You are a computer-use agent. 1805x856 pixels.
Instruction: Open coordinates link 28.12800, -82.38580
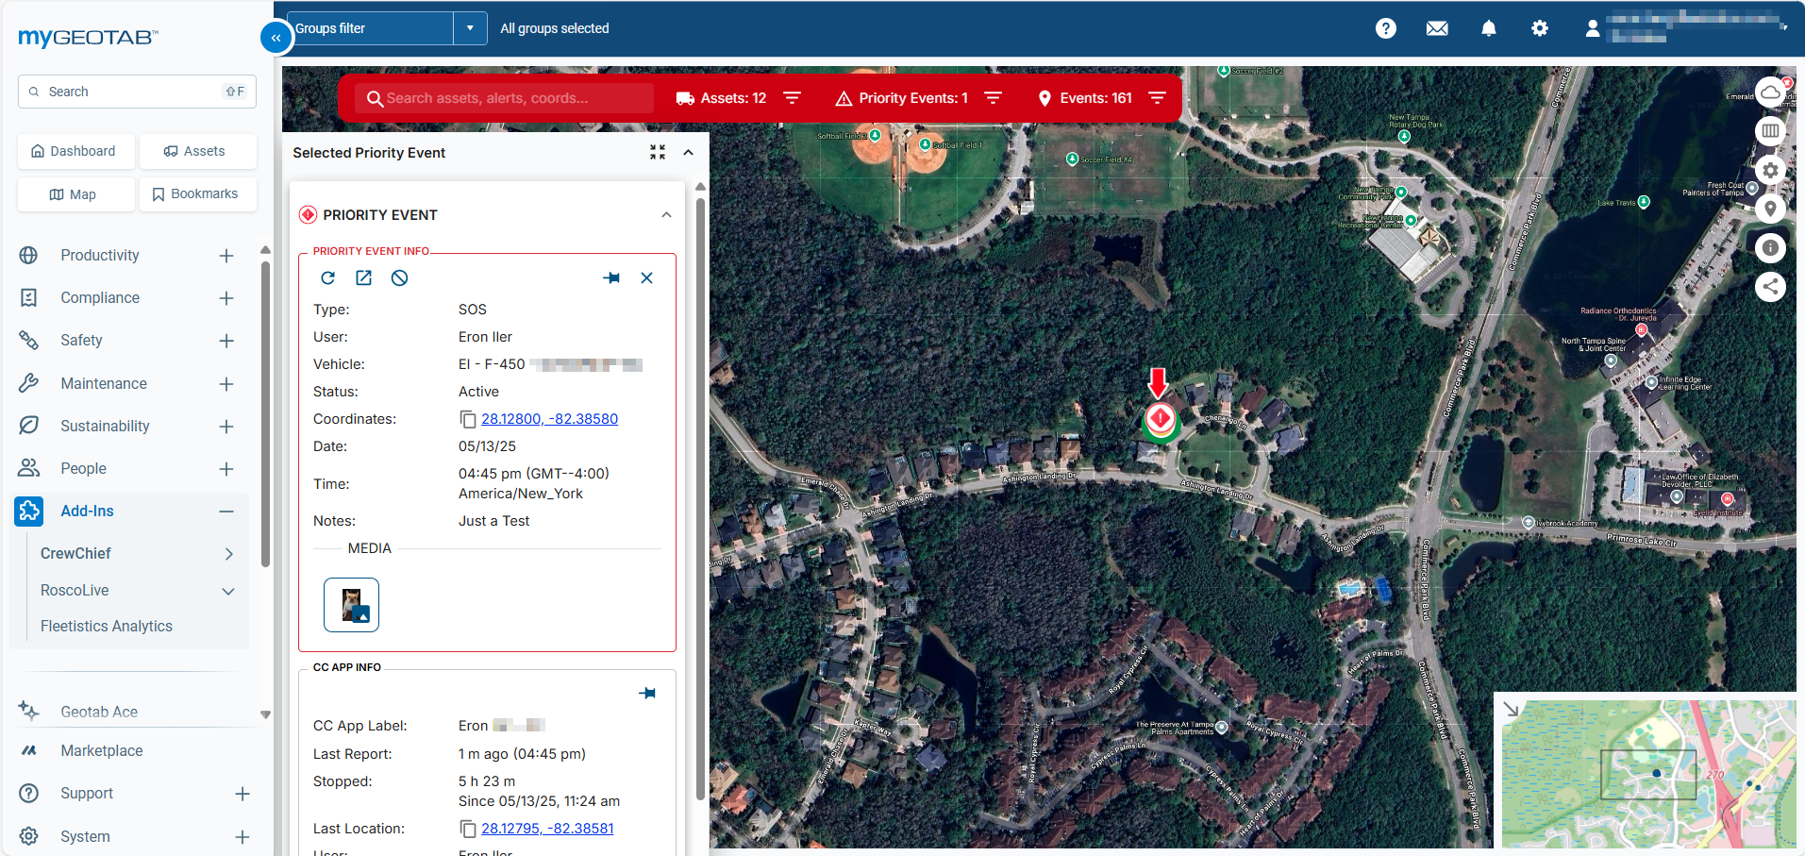pos(549,419)
